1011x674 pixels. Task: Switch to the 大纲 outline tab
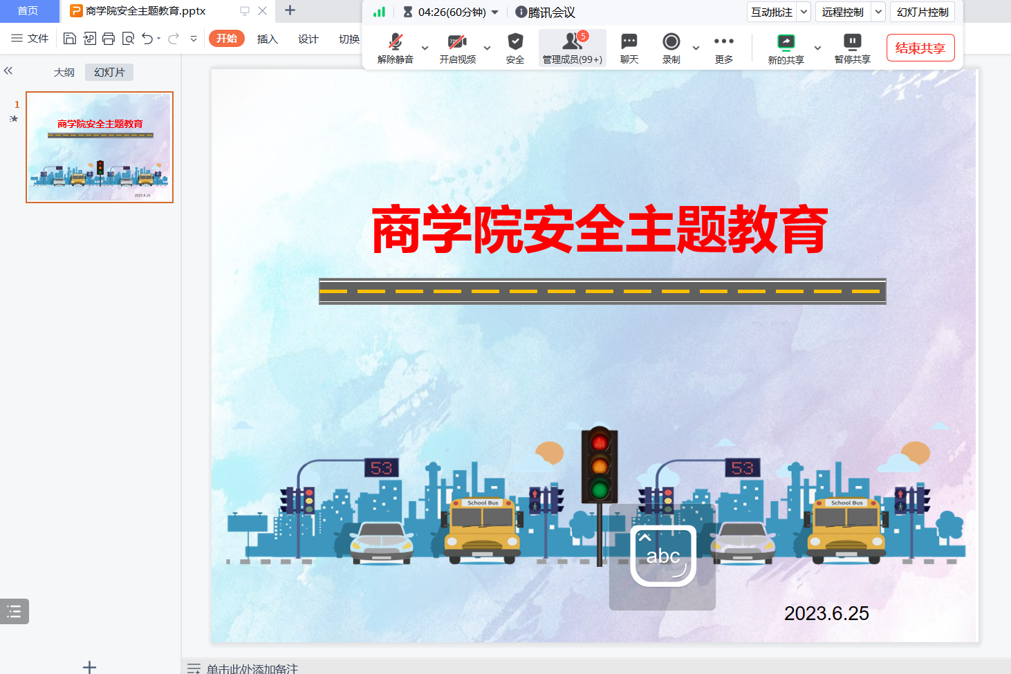click(64, 72)
